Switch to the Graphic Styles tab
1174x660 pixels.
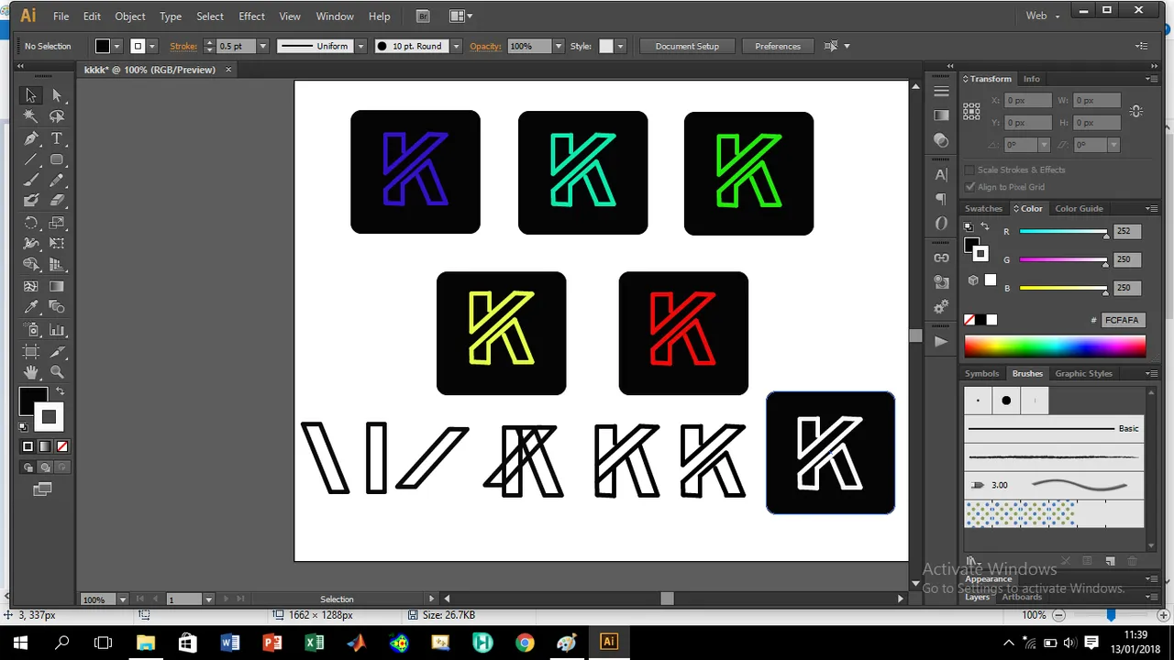[x=1083, y=373]
